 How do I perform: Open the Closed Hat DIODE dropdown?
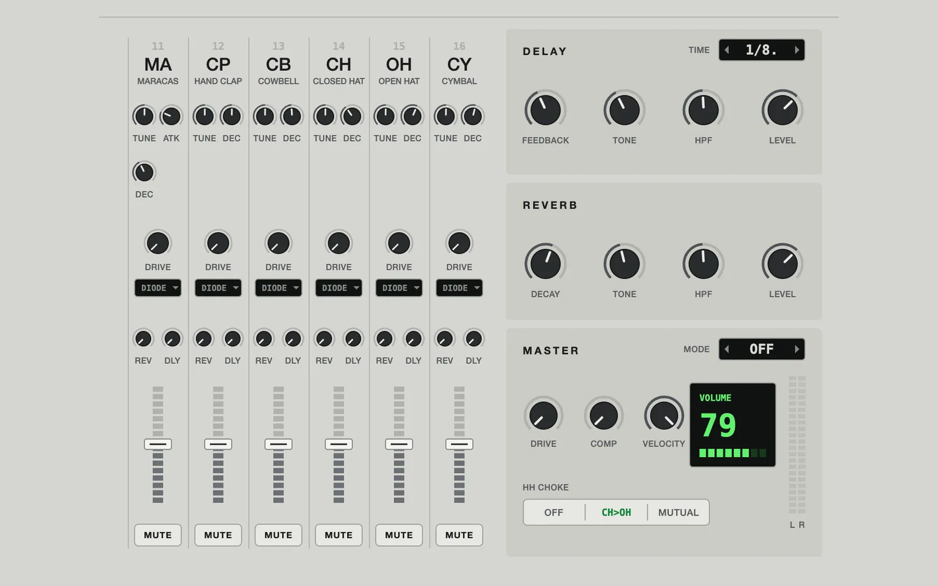[339, 288]
